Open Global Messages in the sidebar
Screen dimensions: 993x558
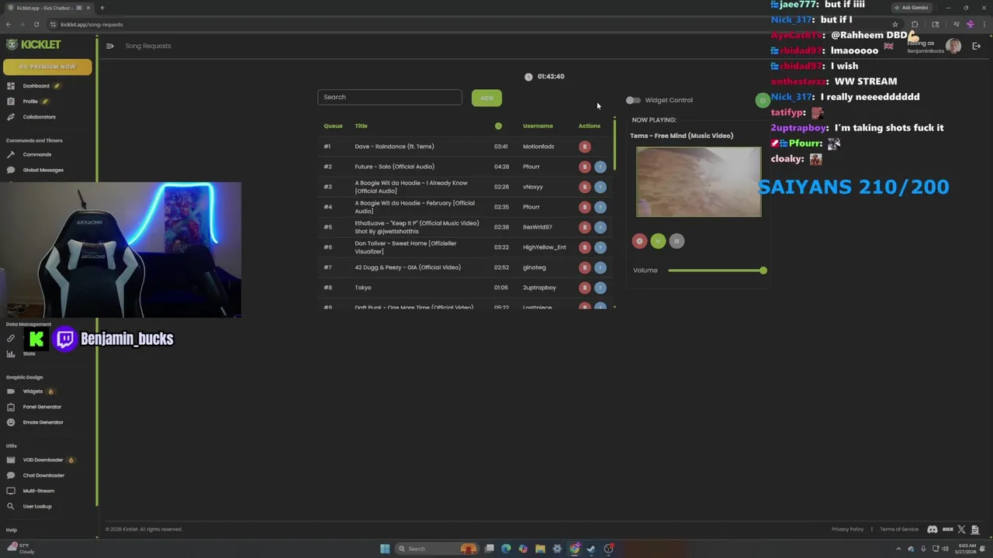pyautogui.click(x=43, y=170)
